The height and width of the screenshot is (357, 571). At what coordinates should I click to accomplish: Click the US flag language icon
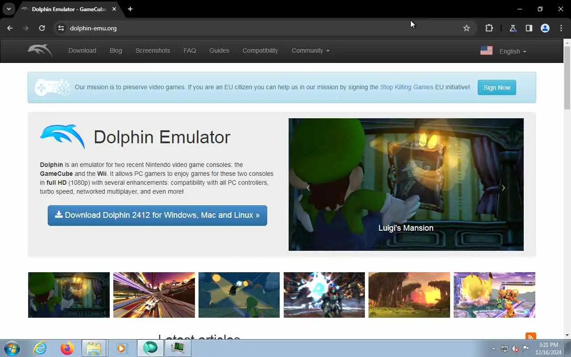tap(486, 51)
